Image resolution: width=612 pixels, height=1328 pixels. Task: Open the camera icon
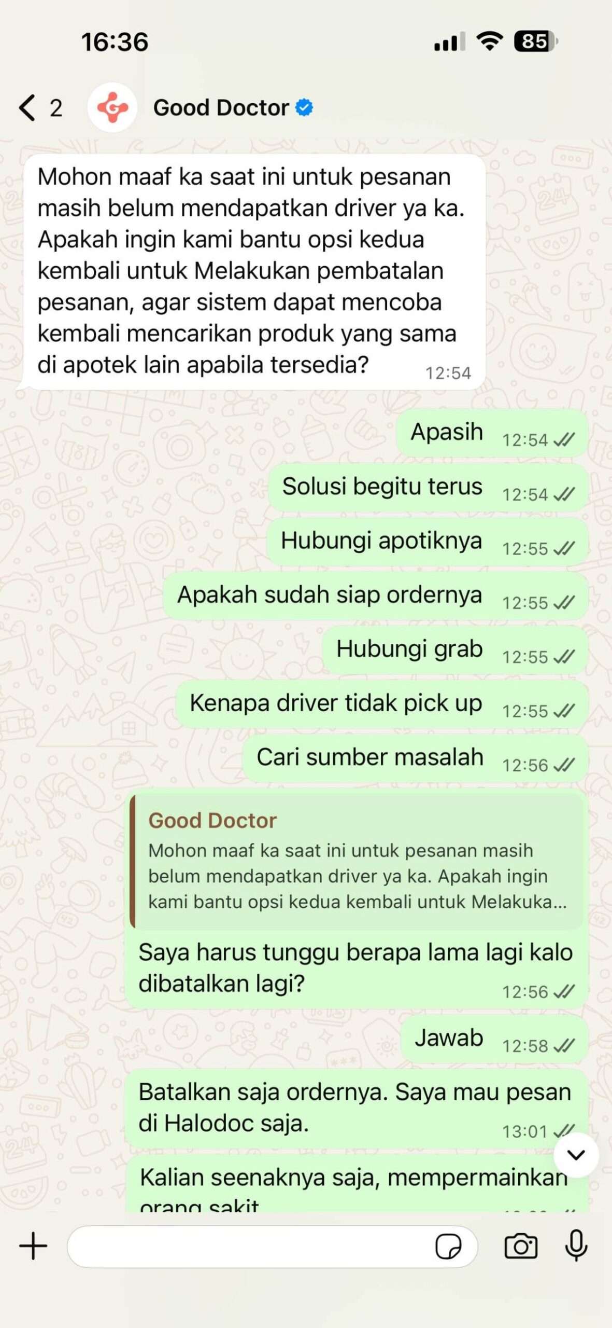(521, 1246)
